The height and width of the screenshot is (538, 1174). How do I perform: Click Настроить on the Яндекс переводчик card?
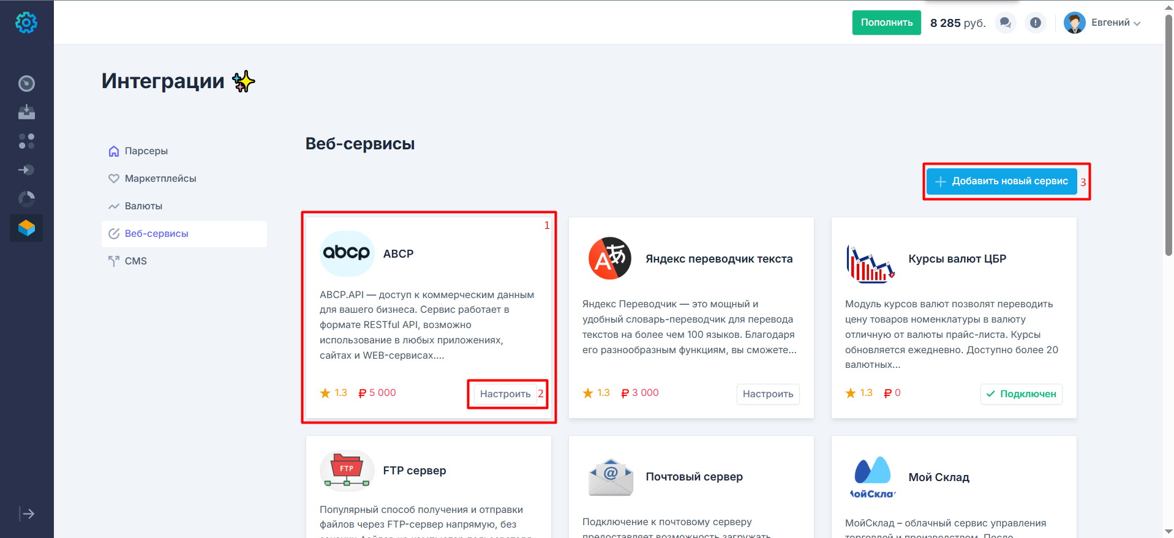tap(768, 394)
